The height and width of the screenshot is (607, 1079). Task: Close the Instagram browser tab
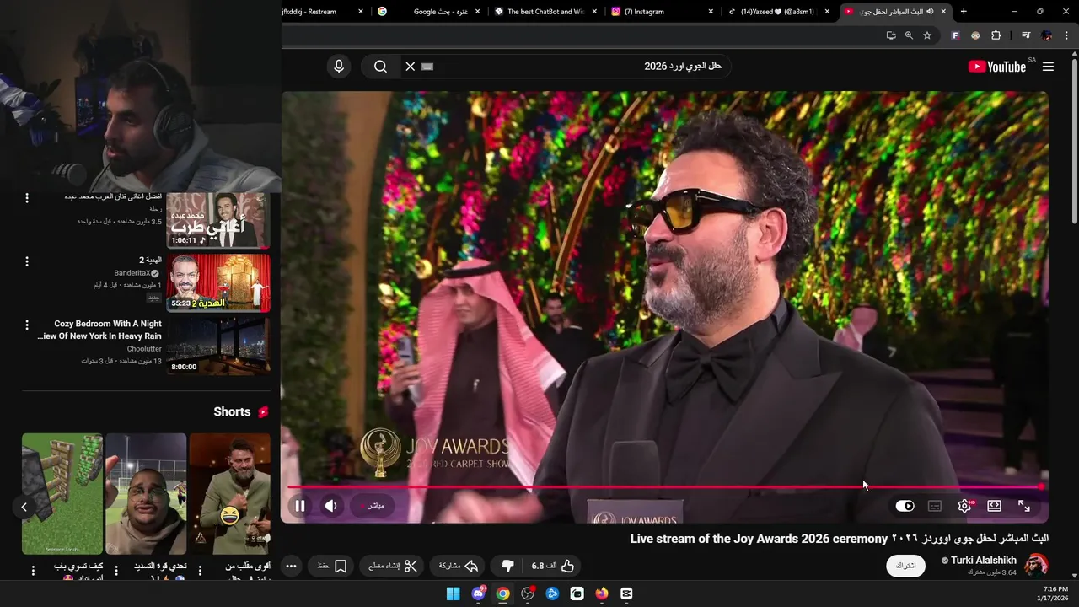coord(711,12)
